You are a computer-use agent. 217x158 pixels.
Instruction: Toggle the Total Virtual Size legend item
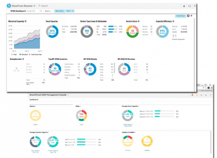[35, 55]
